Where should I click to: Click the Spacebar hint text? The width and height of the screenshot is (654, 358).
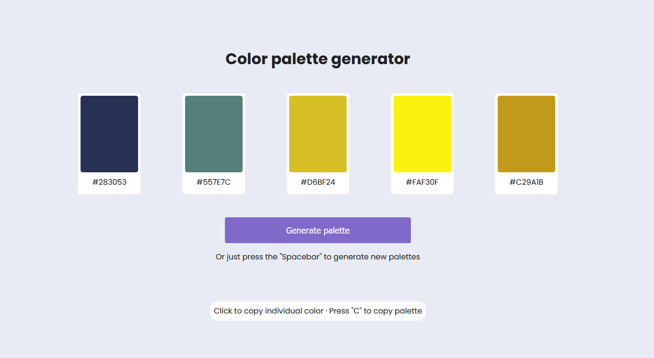tap(318, 257)
